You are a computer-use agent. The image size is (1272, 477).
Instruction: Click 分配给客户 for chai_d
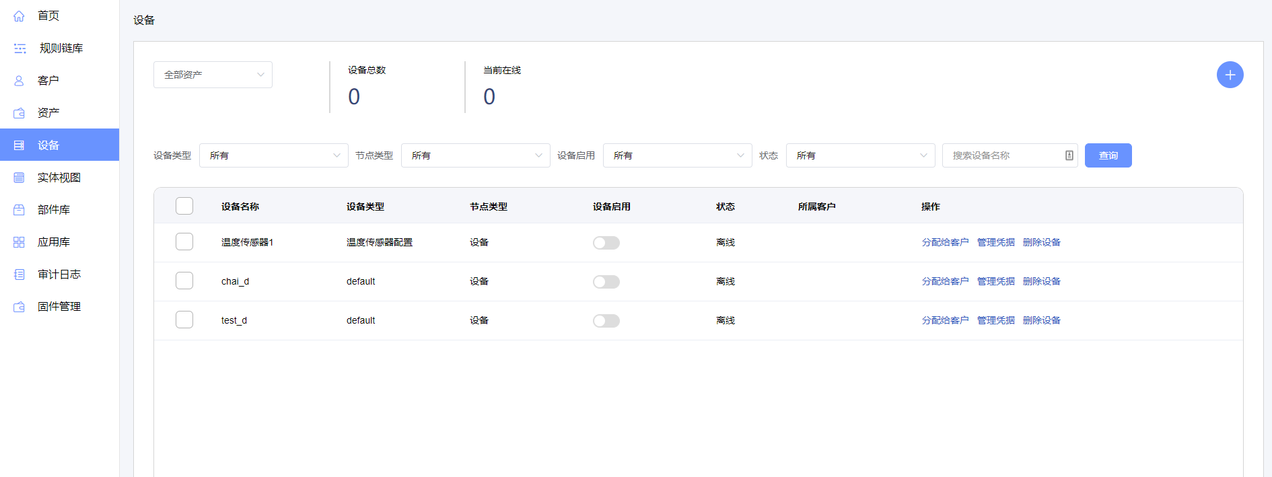(x=945, y=281)
